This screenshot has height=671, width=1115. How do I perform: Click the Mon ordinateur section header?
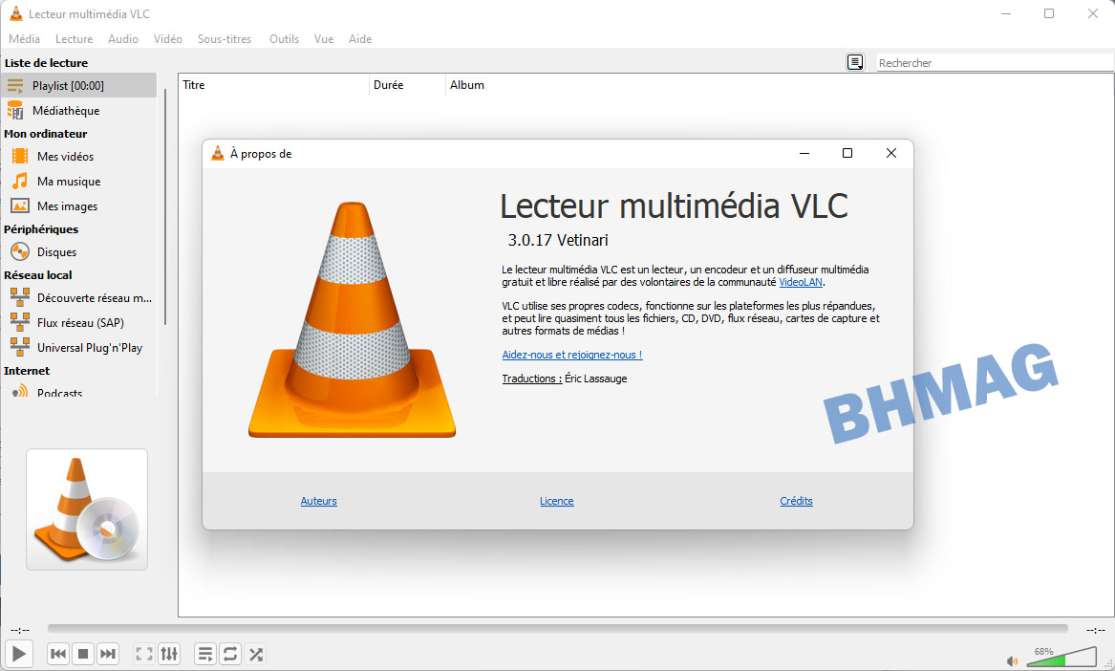click(x=46, y=134)
